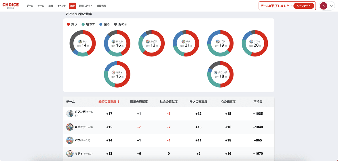Viewport: 338px width, 161px height.
Task: Sort by 経済の貢献度 column
Action: tap(109, 102)
